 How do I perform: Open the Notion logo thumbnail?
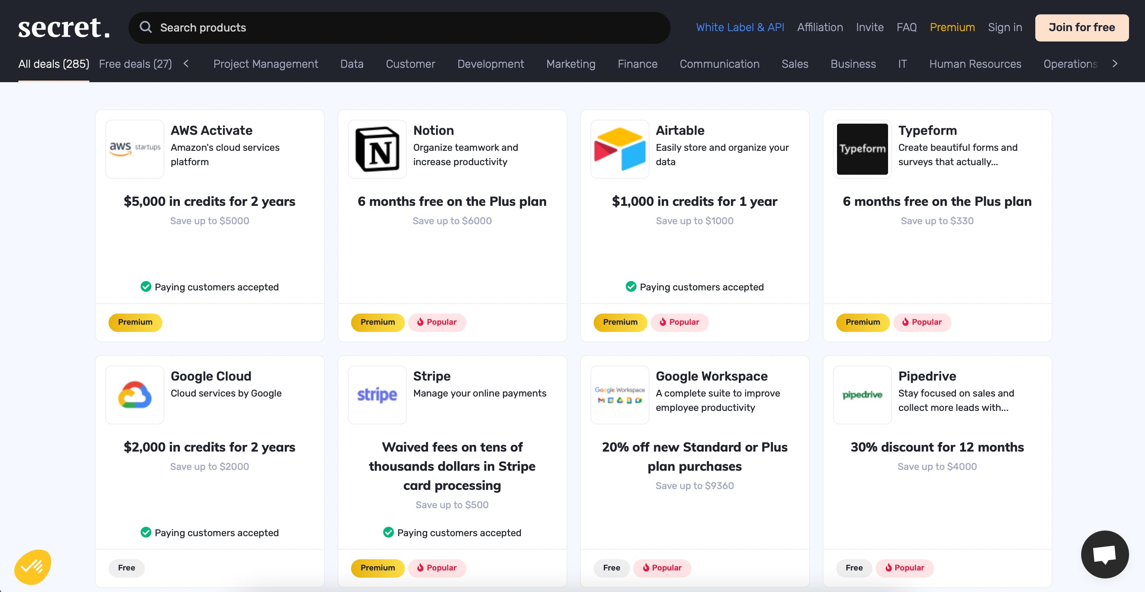(x=377, y=149)
